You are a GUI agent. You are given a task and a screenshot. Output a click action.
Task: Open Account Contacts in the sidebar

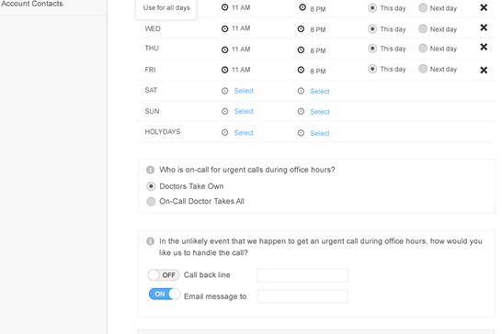tap(32, 4)
